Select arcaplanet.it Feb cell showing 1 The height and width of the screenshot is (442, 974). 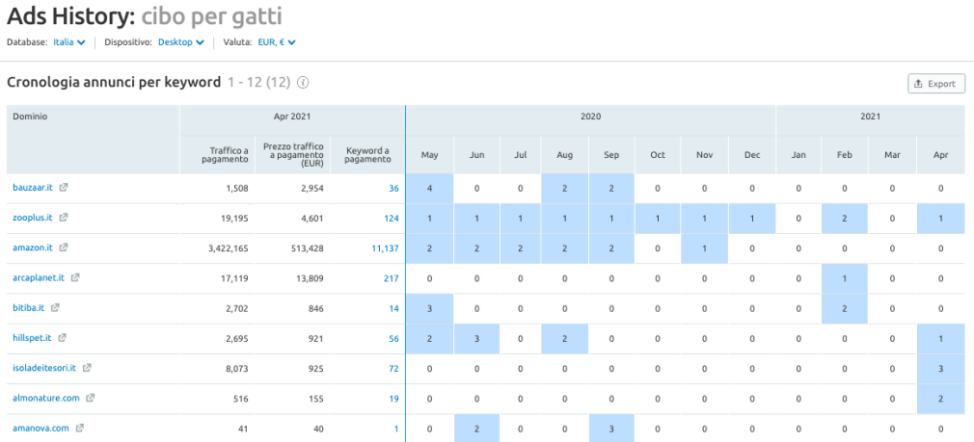(x=844, y=278)
